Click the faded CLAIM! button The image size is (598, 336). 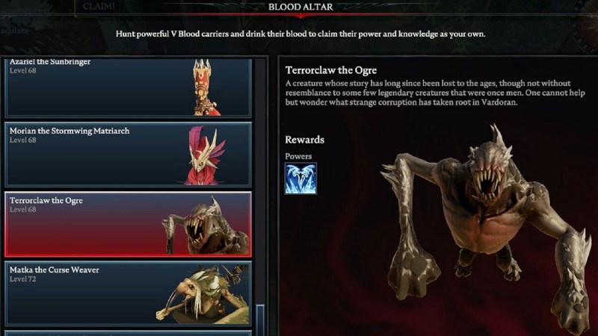99,7
